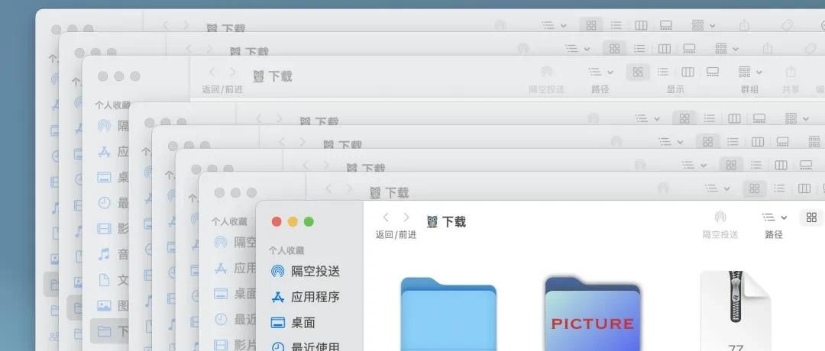This screenshot has height=351, width=825.
Task: Select the plain blue folder in the front window
Action: [x=448, y=314]
